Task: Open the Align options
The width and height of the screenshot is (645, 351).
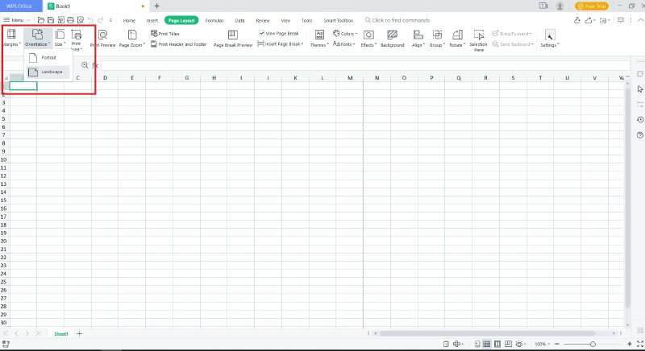Action: pyautogui.click(x=418, y=38)
